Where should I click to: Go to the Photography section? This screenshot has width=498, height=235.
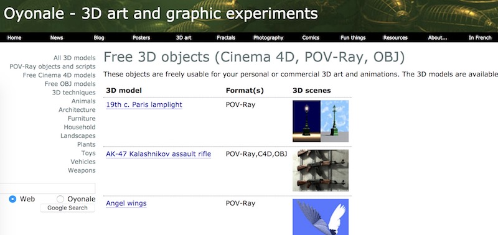(x=268, y=37)
